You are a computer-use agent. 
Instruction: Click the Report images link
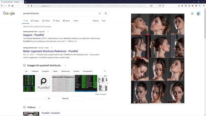pos(101,94)
